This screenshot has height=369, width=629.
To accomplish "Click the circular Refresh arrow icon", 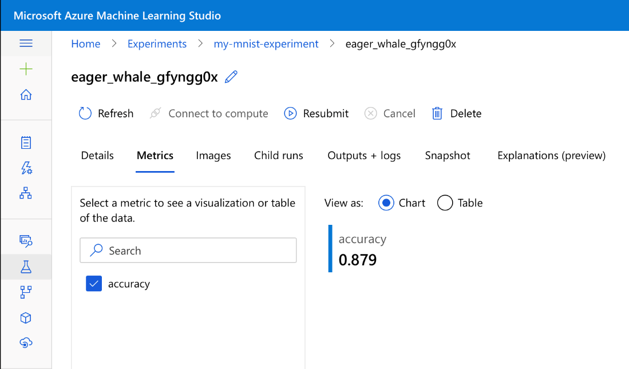I will click(x=85, y=113).
